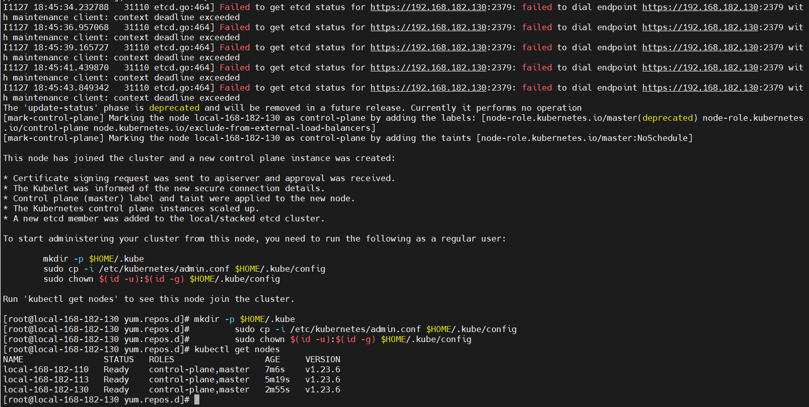The width and height of the screenshot is (809, 407).
Task: Click 'The Kubelet was informed' bullet line
Action: tap(164, 188)
